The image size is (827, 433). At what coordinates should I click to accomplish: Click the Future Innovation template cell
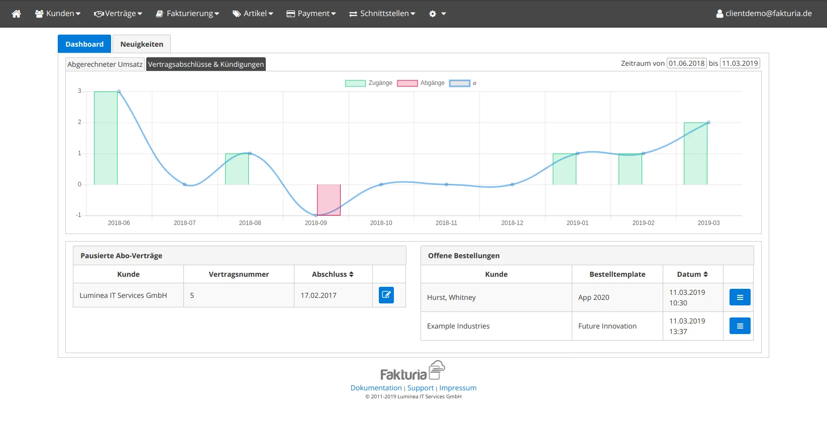(617, 326)
